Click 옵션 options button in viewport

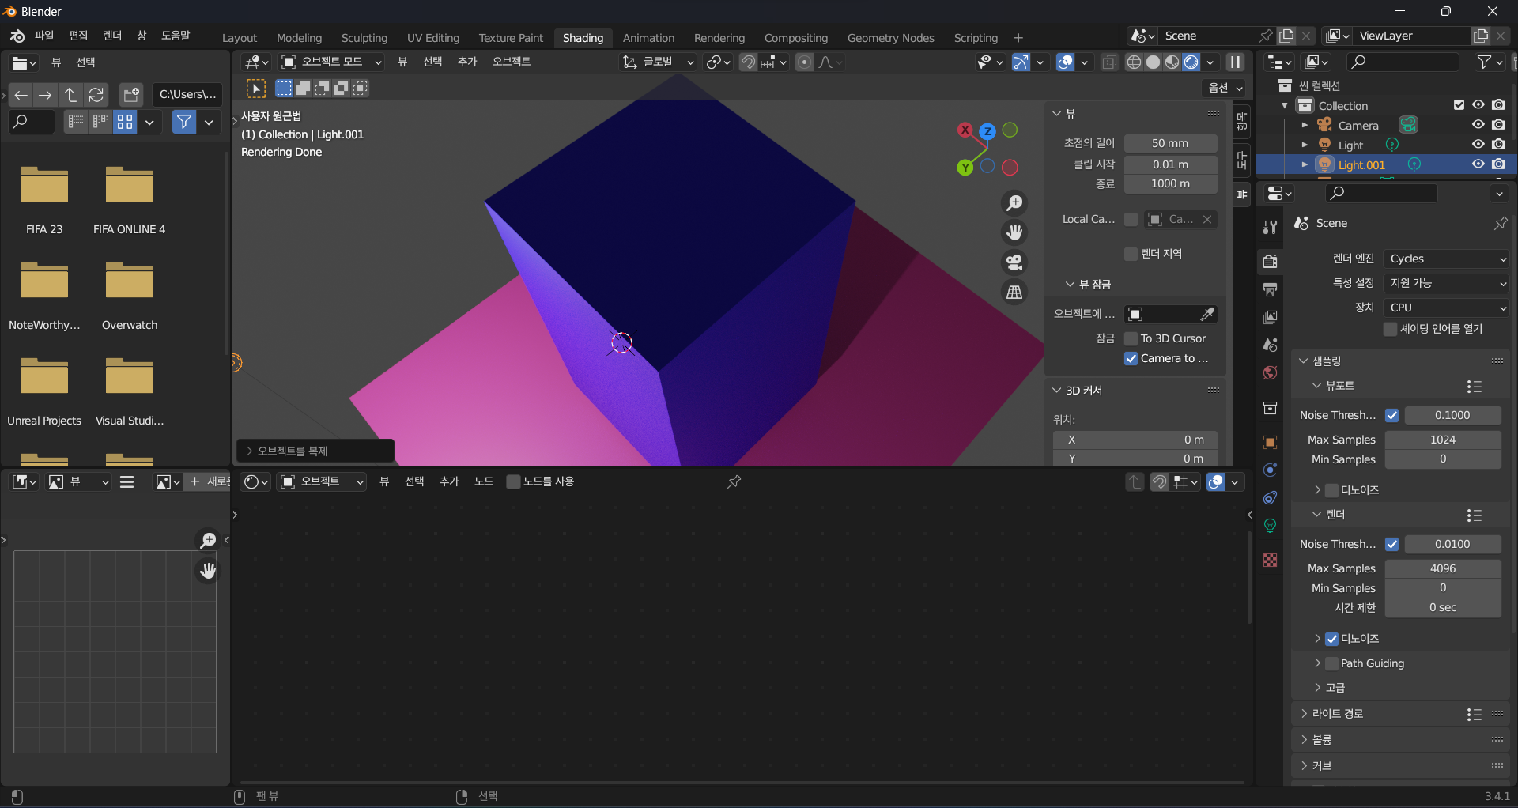(1225, 88)
